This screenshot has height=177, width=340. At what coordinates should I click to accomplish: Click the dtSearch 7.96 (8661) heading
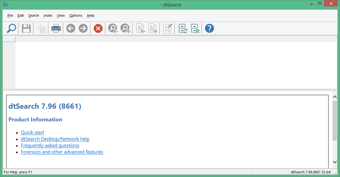pyautogui.click(x=45, y=106)
